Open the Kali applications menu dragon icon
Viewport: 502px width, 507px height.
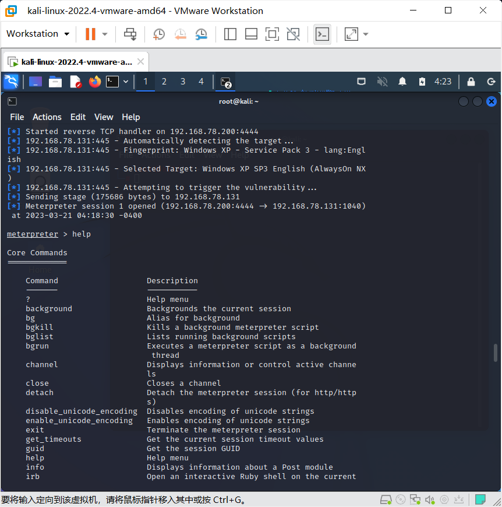(11, 82)
